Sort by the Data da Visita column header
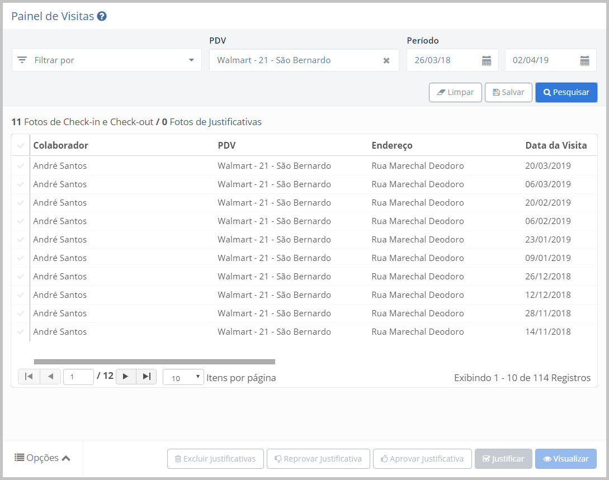 pyautogui.click(x=556, y=145)
